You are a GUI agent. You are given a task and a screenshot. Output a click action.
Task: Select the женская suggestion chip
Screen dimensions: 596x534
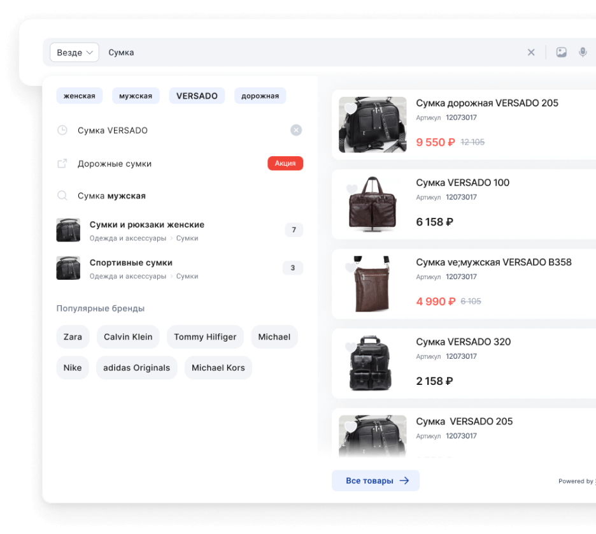80,96
